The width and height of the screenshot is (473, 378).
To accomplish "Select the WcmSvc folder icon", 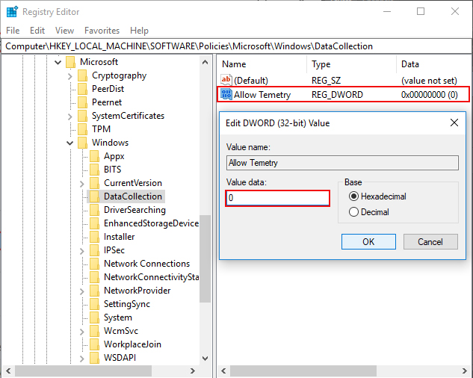I will pyautogui.click(x=94, y=331).
